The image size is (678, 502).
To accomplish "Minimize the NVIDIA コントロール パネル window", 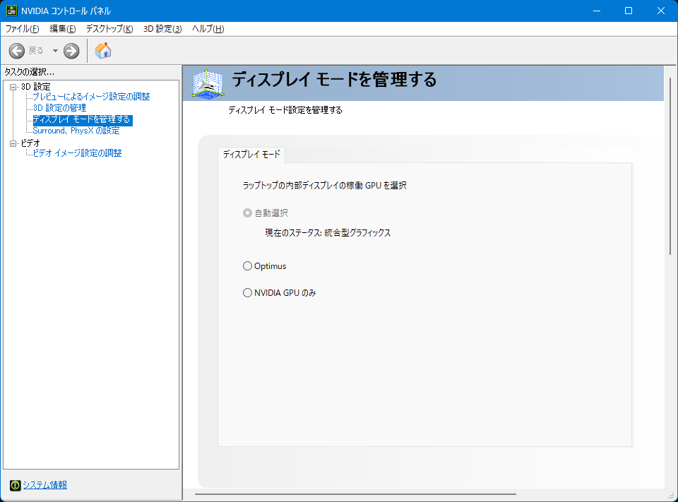I will tap(597, 11).
